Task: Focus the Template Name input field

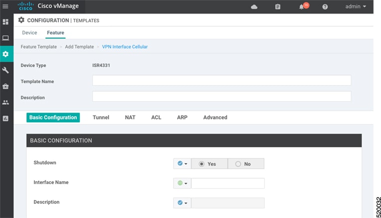Action: coord(222,80)
